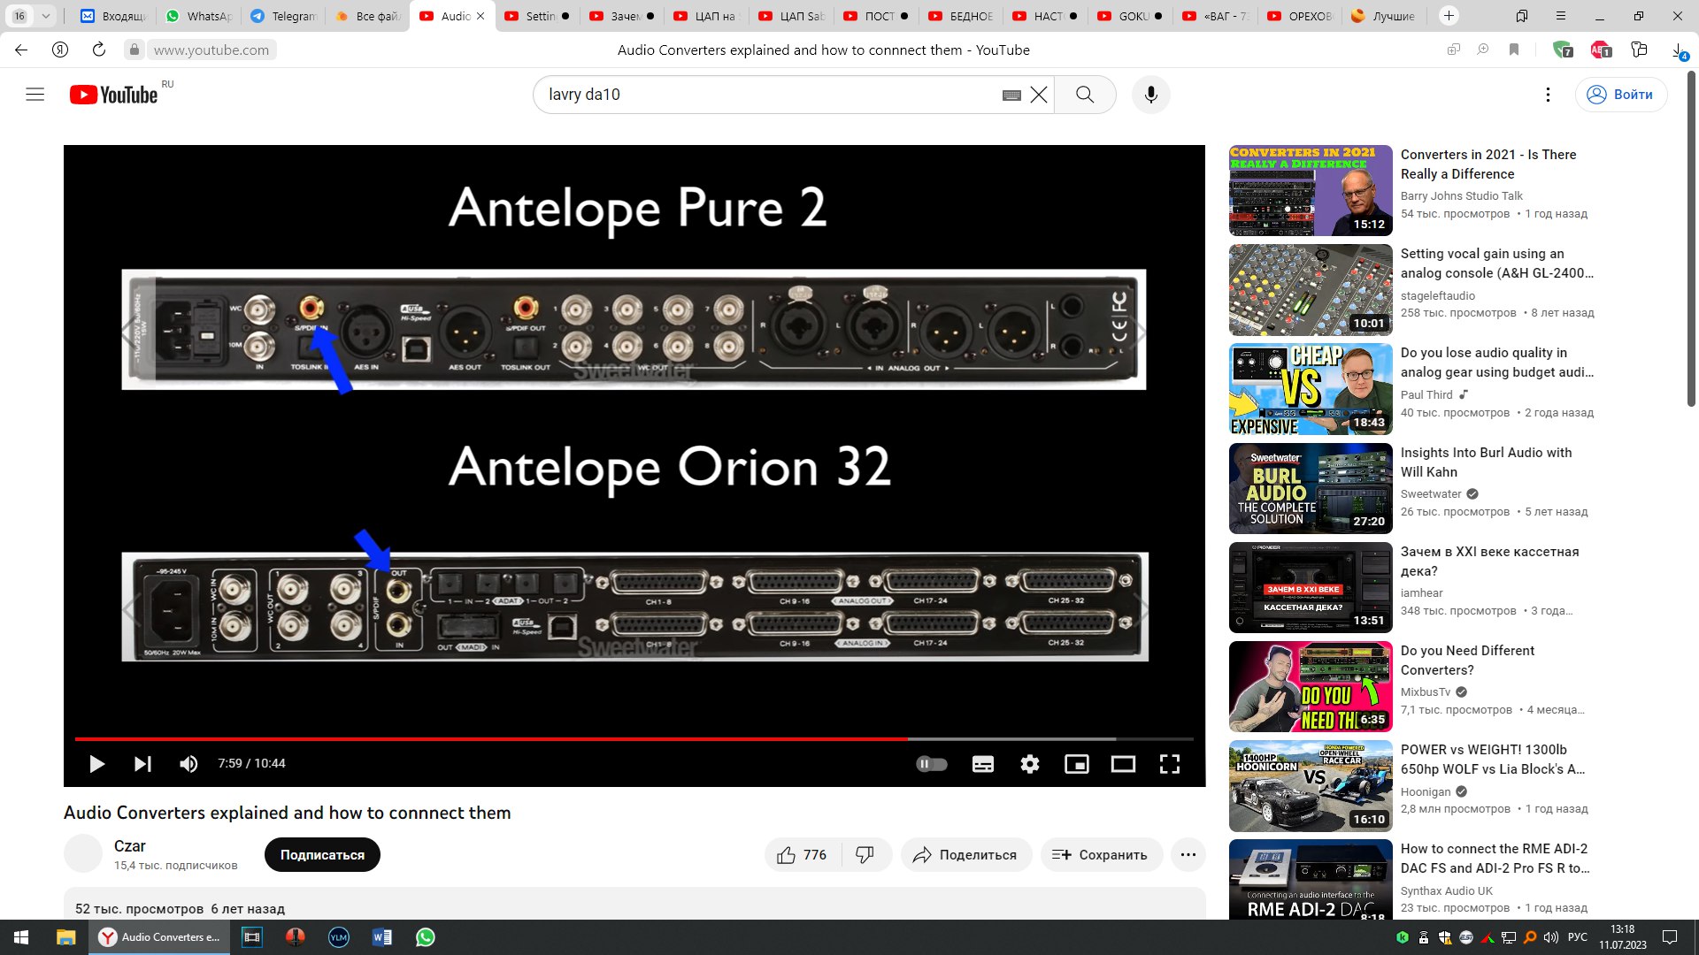The image size is (1699, 955).
Task: Open Windows Start menu
Action: click(x=21, y=937)
